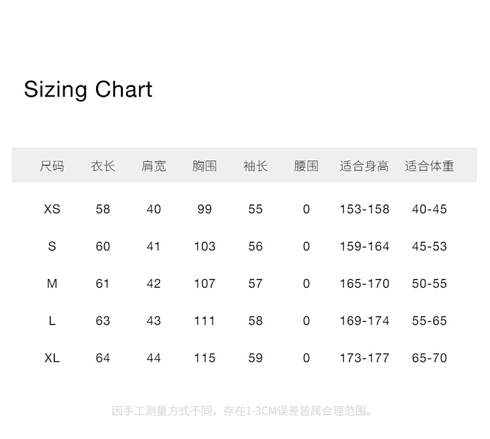Click the S size row label
490x439 pixels.
pyautogui.click(x=52, y=246)
